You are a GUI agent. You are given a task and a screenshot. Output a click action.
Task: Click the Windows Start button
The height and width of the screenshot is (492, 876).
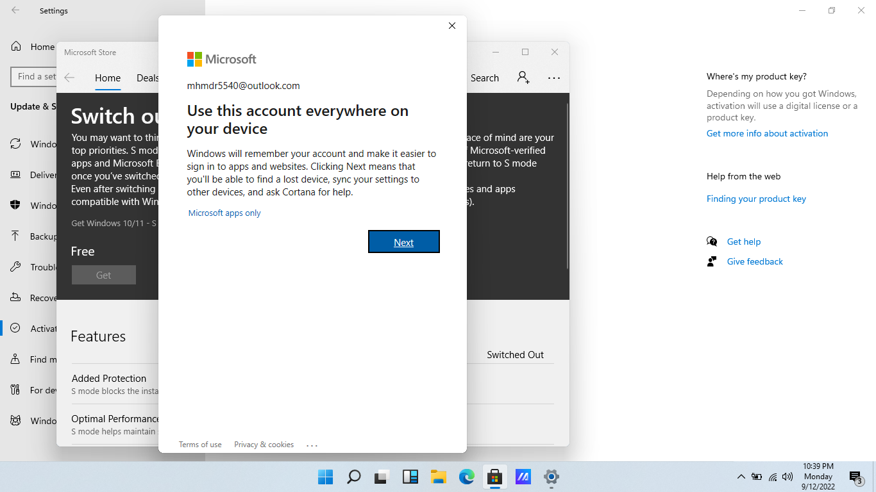coord(326,477)
